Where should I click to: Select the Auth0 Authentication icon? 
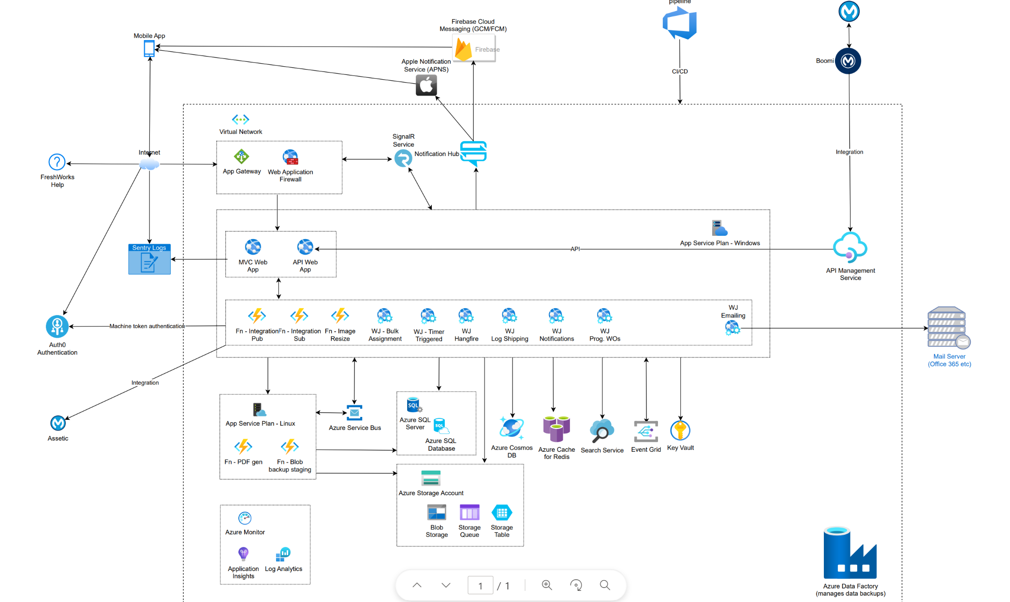57,327
